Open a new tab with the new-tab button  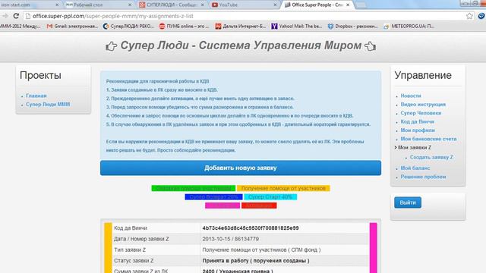pyautogui.click(x=361, y=5)
